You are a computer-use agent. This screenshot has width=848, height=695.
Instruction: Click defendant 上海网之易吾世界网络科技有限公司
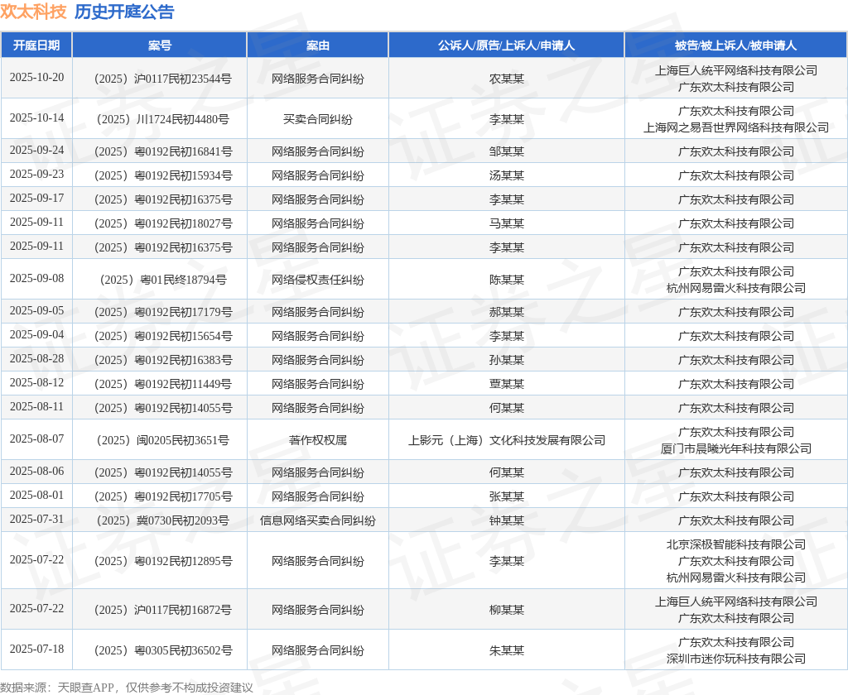pos(735,127)
